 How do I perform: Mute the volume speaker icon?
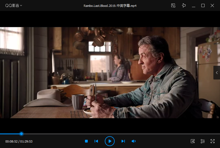[x=134, y=141]
